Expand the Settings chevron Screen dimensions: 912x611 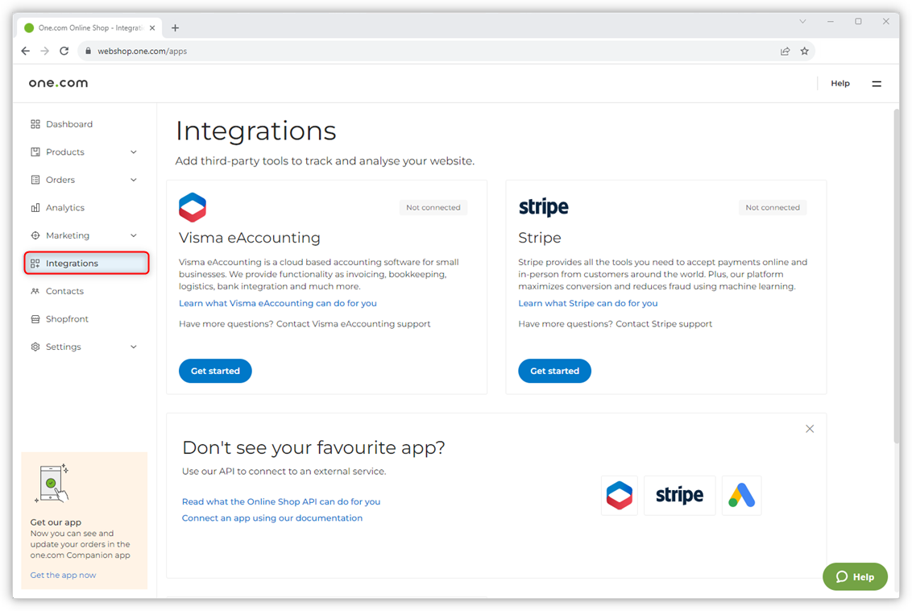(134, 347)
